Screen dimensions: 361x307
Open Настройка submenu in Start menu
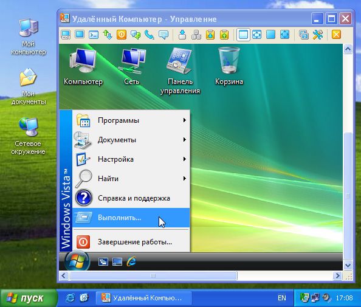131,159
